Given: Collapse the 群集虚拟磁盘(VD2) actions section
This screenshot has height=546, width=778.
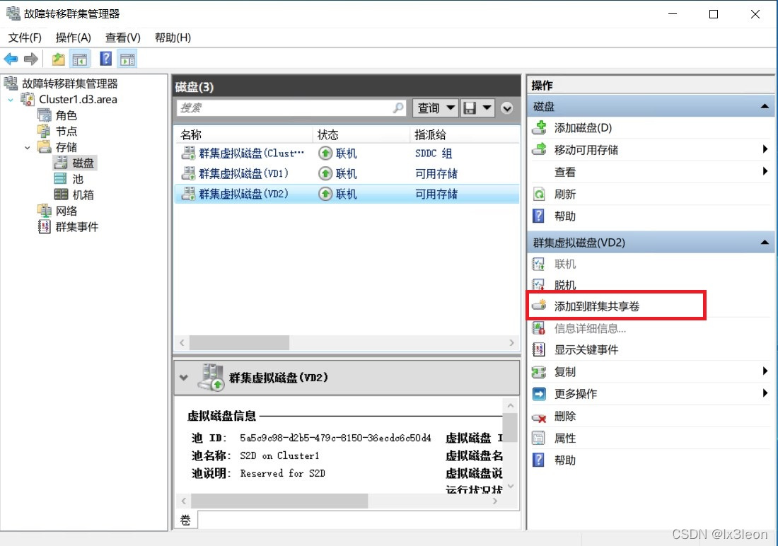Looking at the screenshot, I should [x=765, y=243].
